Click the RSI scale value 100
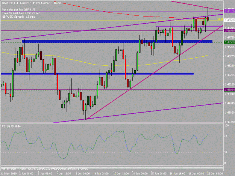Image resolution: width=235 pixels, height=176 pixels. click(226, 125)
